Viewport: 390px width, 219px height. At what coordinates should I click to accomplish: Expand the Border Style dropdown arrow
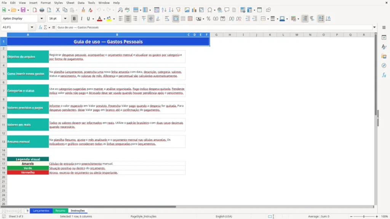coord(277,19)
